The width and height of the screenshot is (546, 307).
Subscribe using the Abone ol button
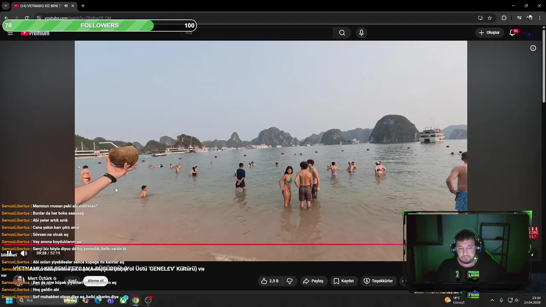pos(96,281)
